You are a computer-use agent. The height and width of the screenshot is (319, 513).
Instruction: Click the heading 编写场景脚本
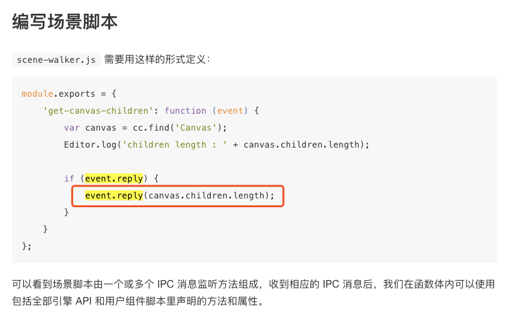(x=65, y=21)
